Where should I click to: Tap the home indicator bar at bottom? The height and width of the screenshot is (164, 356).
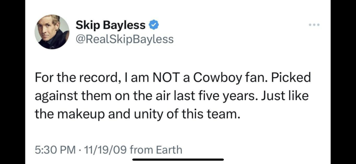coord(178,160)
